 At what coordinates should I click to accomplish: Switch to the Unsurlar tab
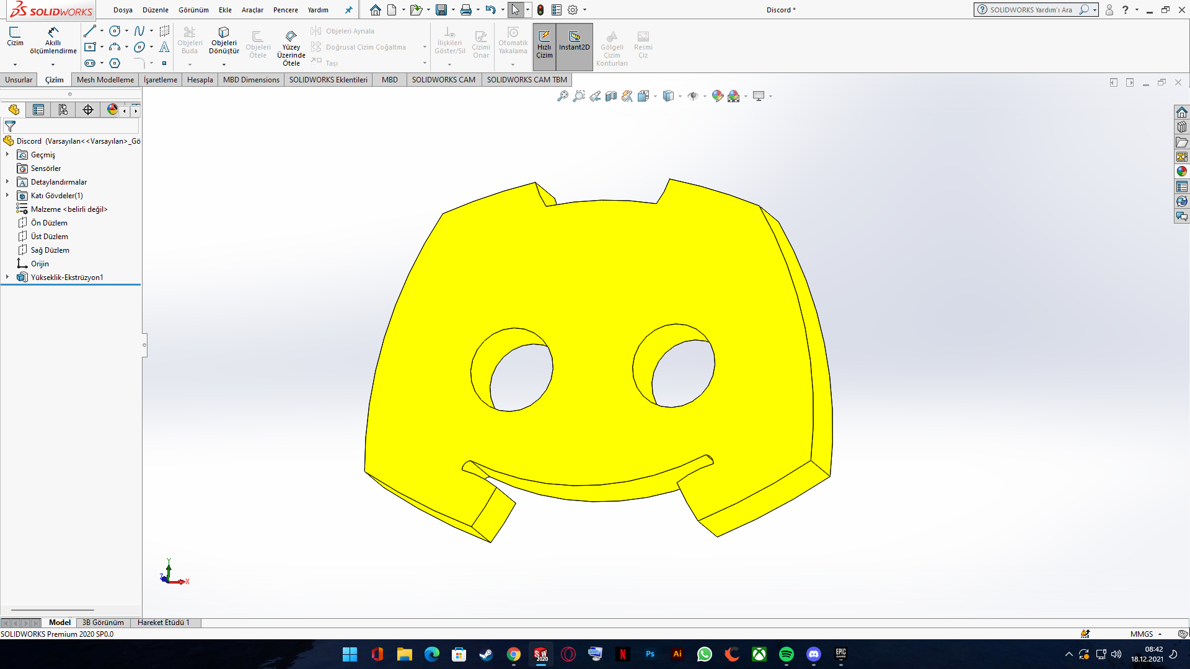point(19,80)
